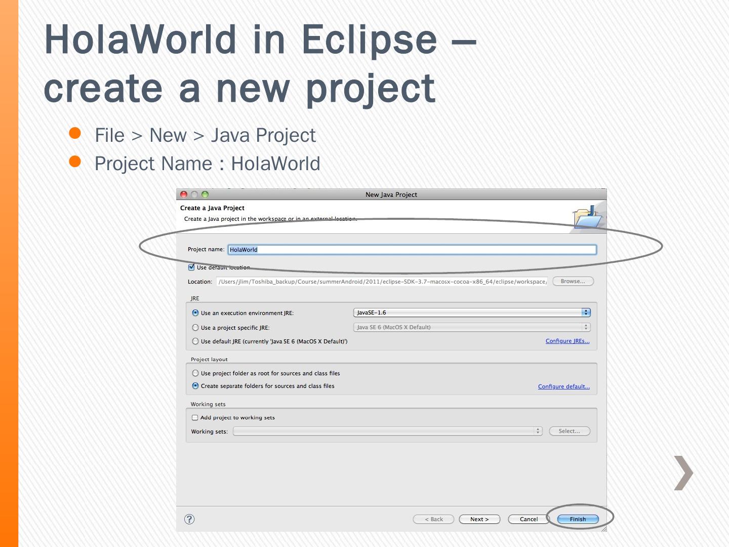Click the Location path text field

click(x=382, y=282)
